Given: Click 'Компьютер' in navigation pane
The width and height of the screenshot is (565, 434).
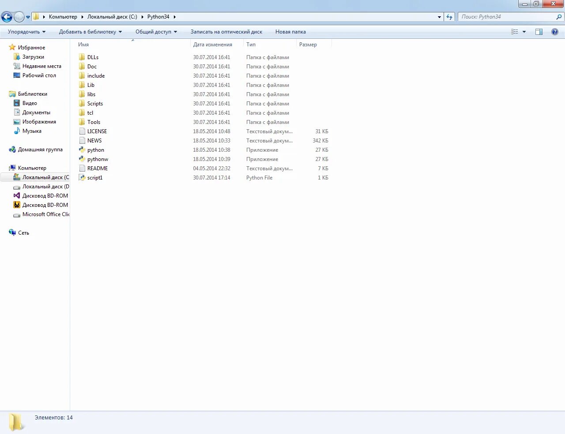Looking at the screenshot, I should point(32,168).
